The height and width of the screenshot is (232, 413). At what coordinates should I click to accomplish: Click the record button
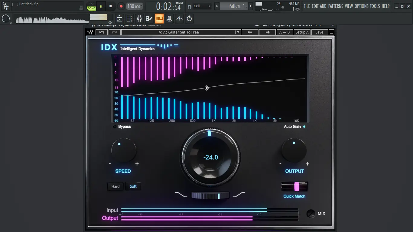(x=121, y=6)
